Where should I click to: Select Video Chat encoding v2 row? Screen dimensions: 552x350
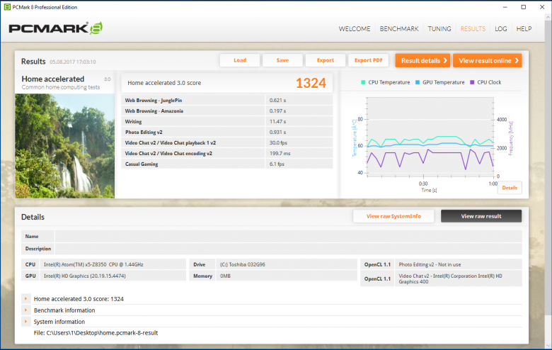pyautogui.click(x=227, y=153)
